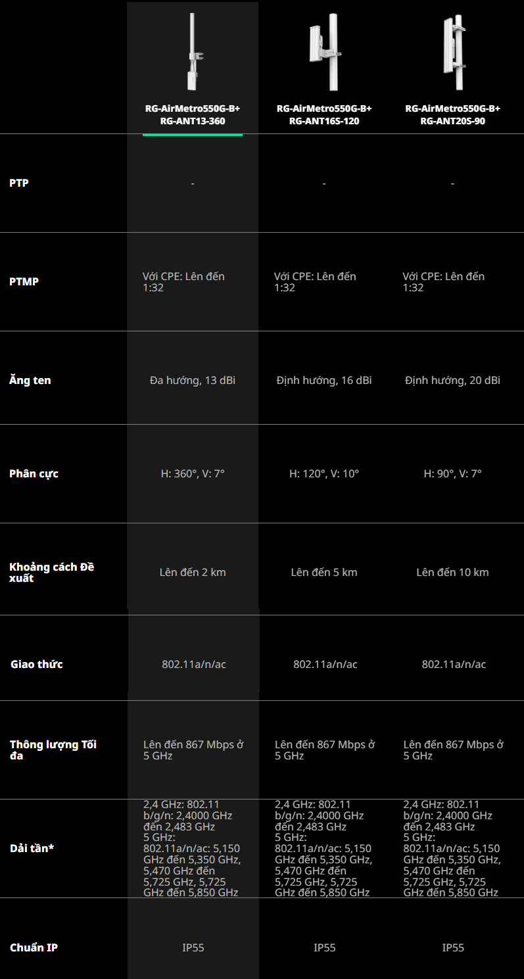The width and height of the screenshot is (524, 979).
Task: Click the Giao thức row label
Action: (x=37, y=664)
